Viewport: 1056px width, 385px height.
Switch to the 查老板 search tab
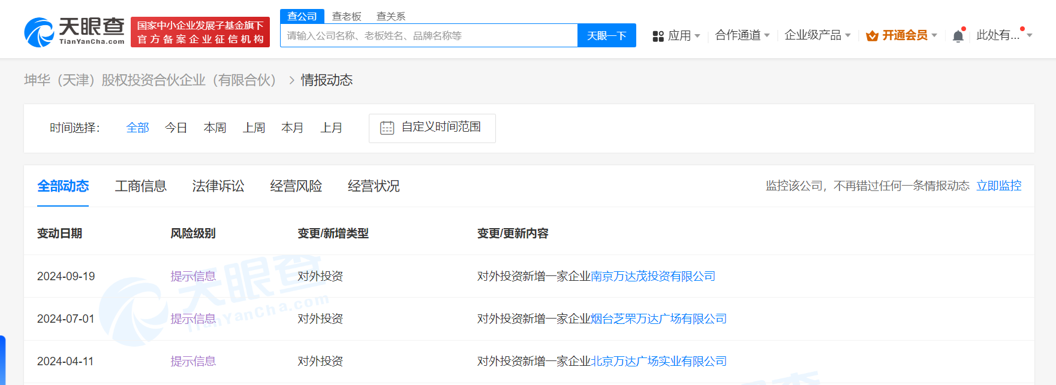[x=347, y=16]
